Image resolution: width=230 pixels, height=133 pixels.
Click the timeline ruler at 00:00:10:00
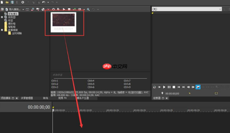[x=85, y=110]
